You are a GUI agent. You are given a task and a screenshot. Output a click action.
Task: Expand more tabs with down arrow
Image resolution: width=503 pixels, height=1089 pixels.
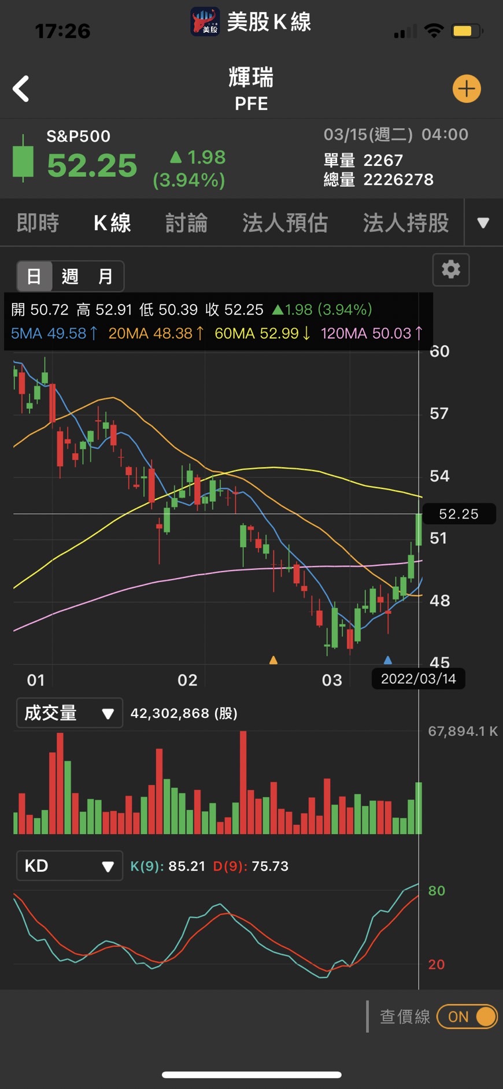coord(483,223)
